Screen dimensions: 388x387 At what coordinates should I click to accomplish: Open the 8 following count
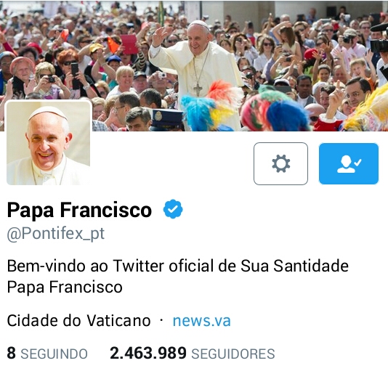[12, 353]
